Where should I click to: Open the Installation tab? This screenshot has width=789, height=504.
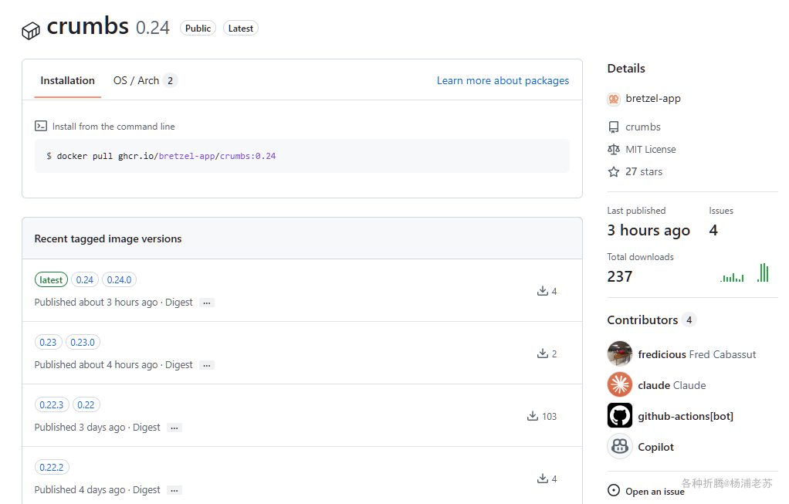[x=67, y=80]
